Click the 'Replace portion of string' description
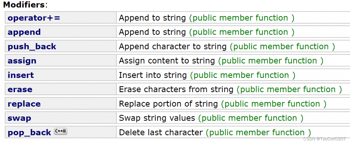The image size is (350, 143). pos(168,104)
